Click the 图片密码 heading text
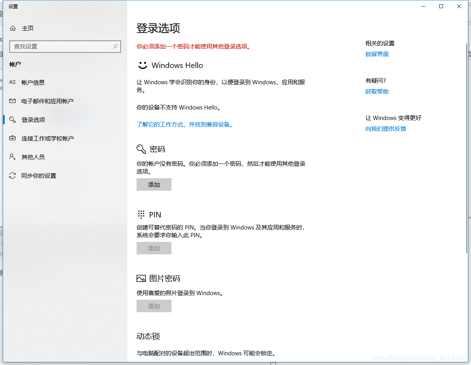This screenshot has width=471, height=365. [165, 278]
